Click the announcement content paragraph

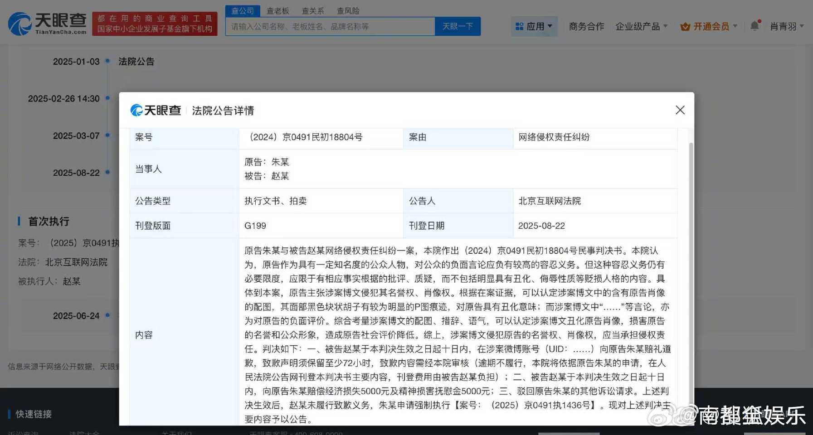coord(458,334)
